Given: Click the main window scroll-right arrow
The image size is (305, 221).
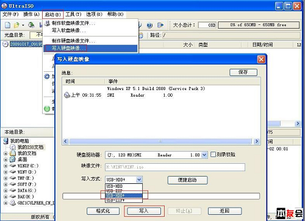Looking at the screenshot, I should [298, 124].
